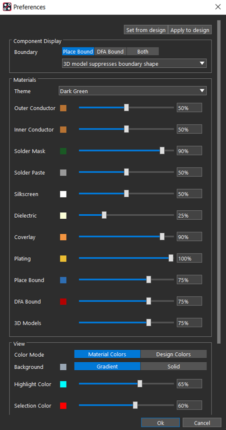Open the DFA Bound red swatch
Screen dimensions: 226x430
[x=63, y=302]
